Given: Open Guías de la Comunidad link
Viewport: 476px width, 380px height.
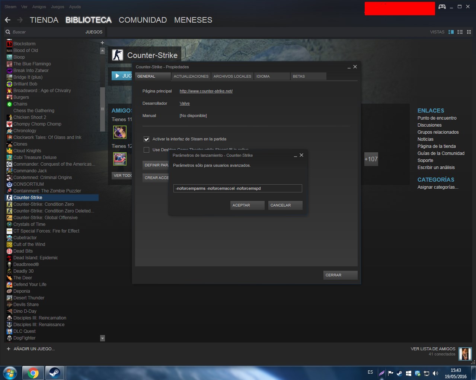Looking at the screenshot, I should coord(441,153).
